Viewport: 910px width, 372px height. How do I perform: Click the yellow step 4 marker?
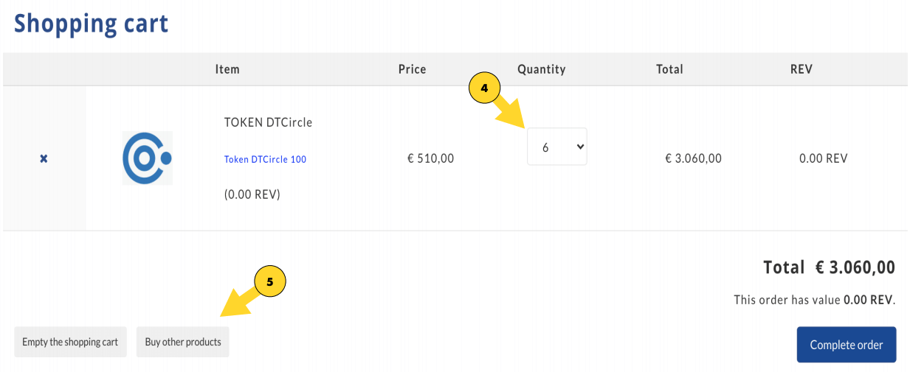(x=485, y=88)
